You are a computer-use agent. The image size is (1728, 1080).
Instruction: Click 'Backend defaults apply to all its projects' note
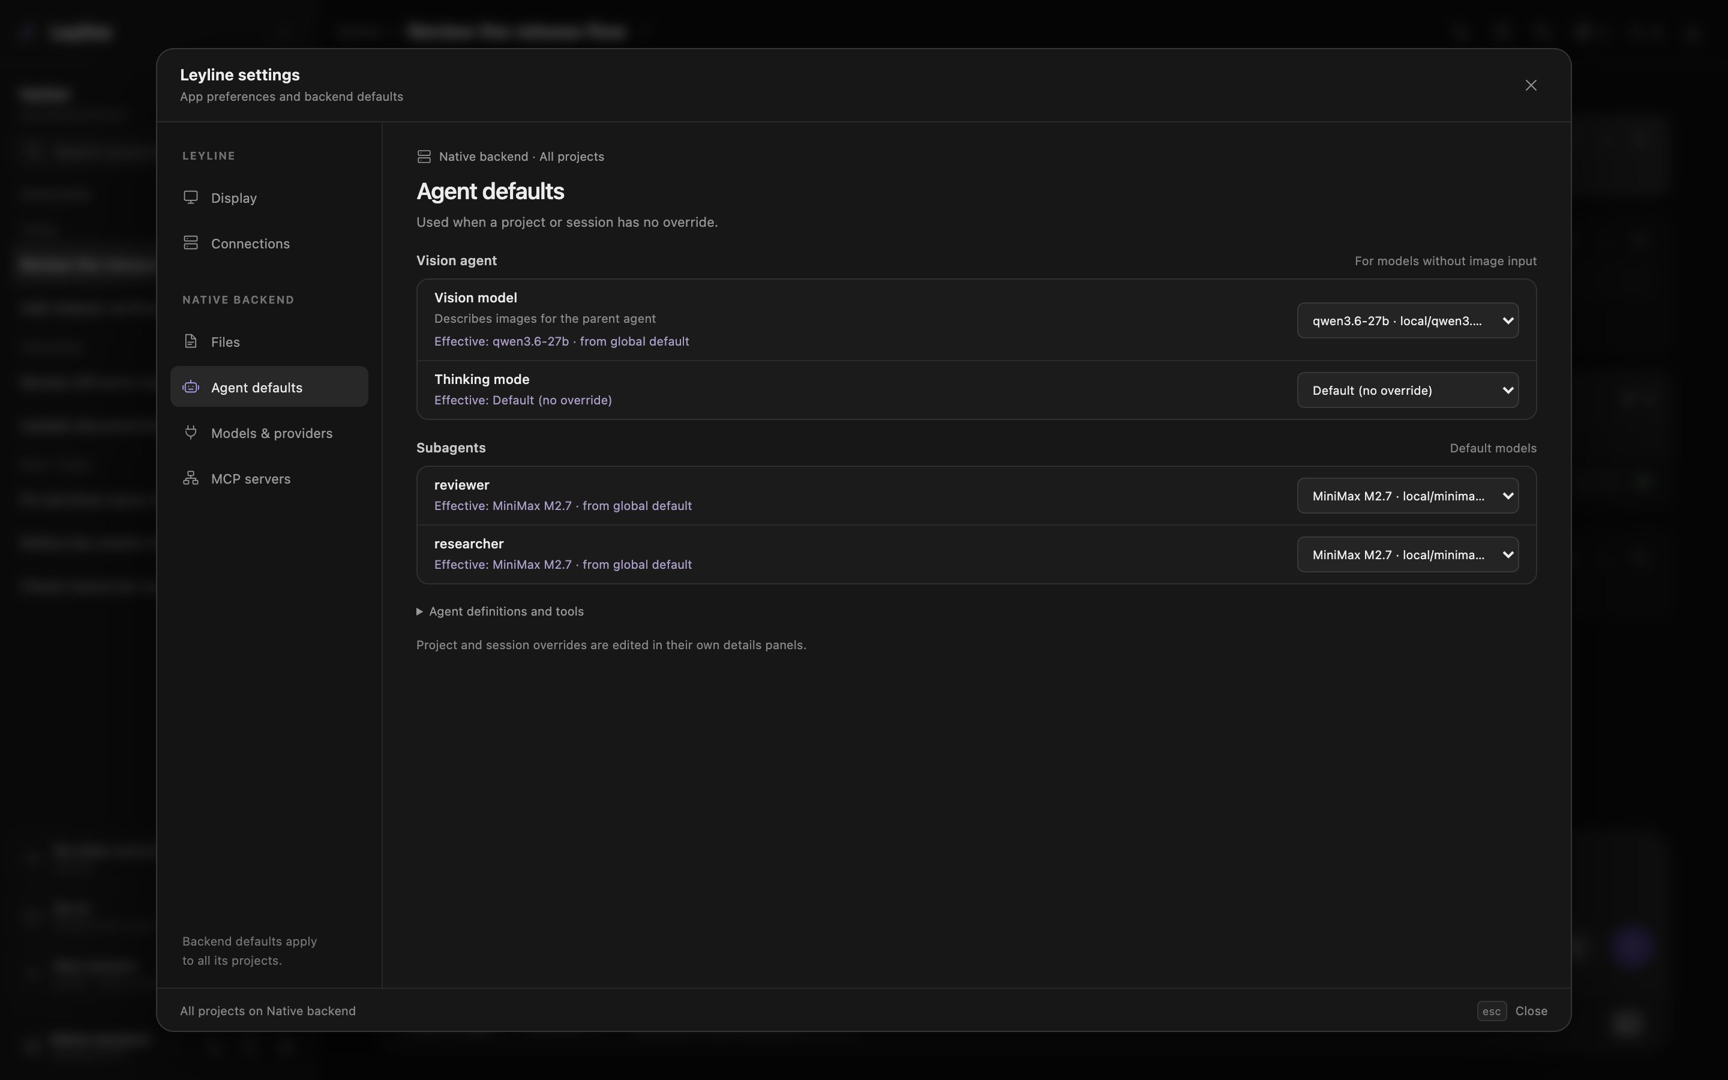(249, 951)
